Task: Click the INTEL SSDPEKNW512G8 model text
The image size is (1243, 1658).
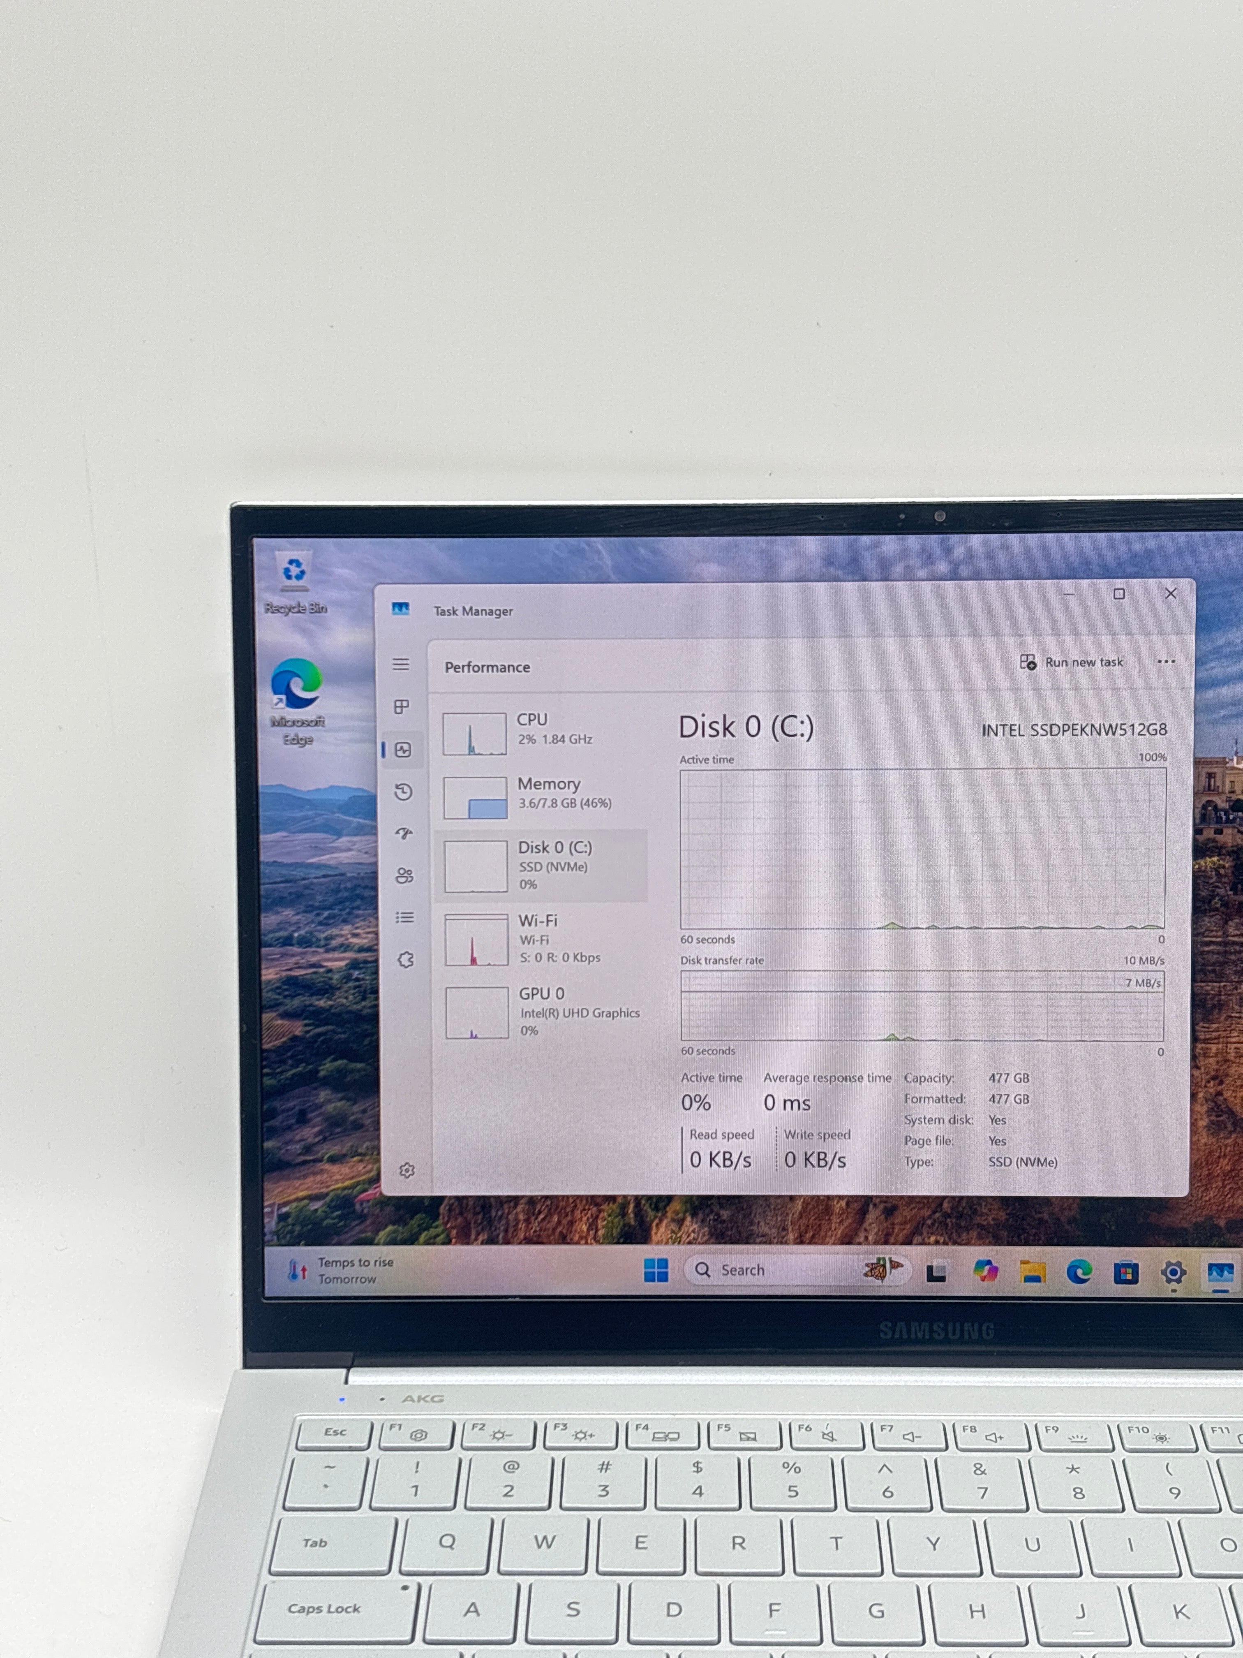Action: click(x=1074, y=729)
